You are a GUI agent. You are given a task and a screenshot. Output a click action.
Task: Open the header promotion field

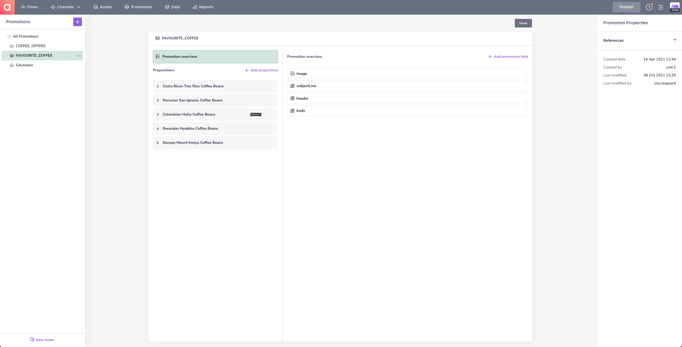[407, 98]
